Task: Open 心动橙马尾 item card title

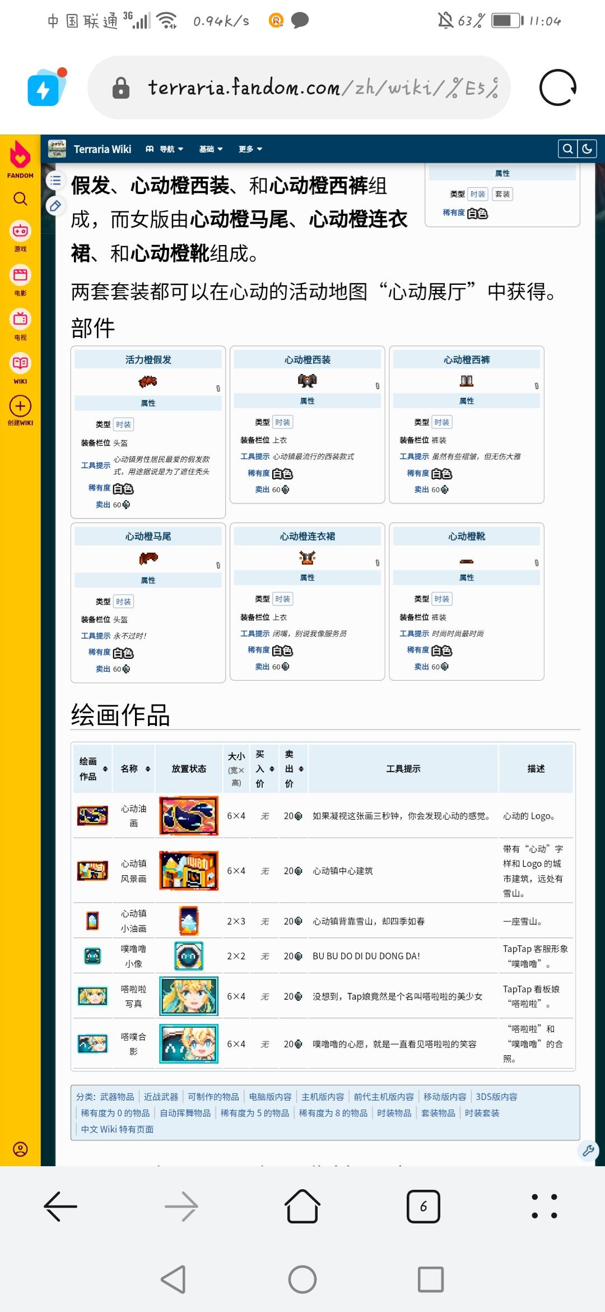Action: (148, 537)
